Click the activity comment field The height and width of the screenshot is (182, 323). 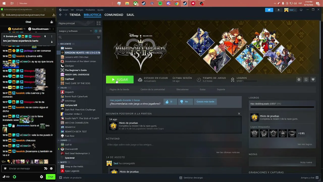coord(174,145)
